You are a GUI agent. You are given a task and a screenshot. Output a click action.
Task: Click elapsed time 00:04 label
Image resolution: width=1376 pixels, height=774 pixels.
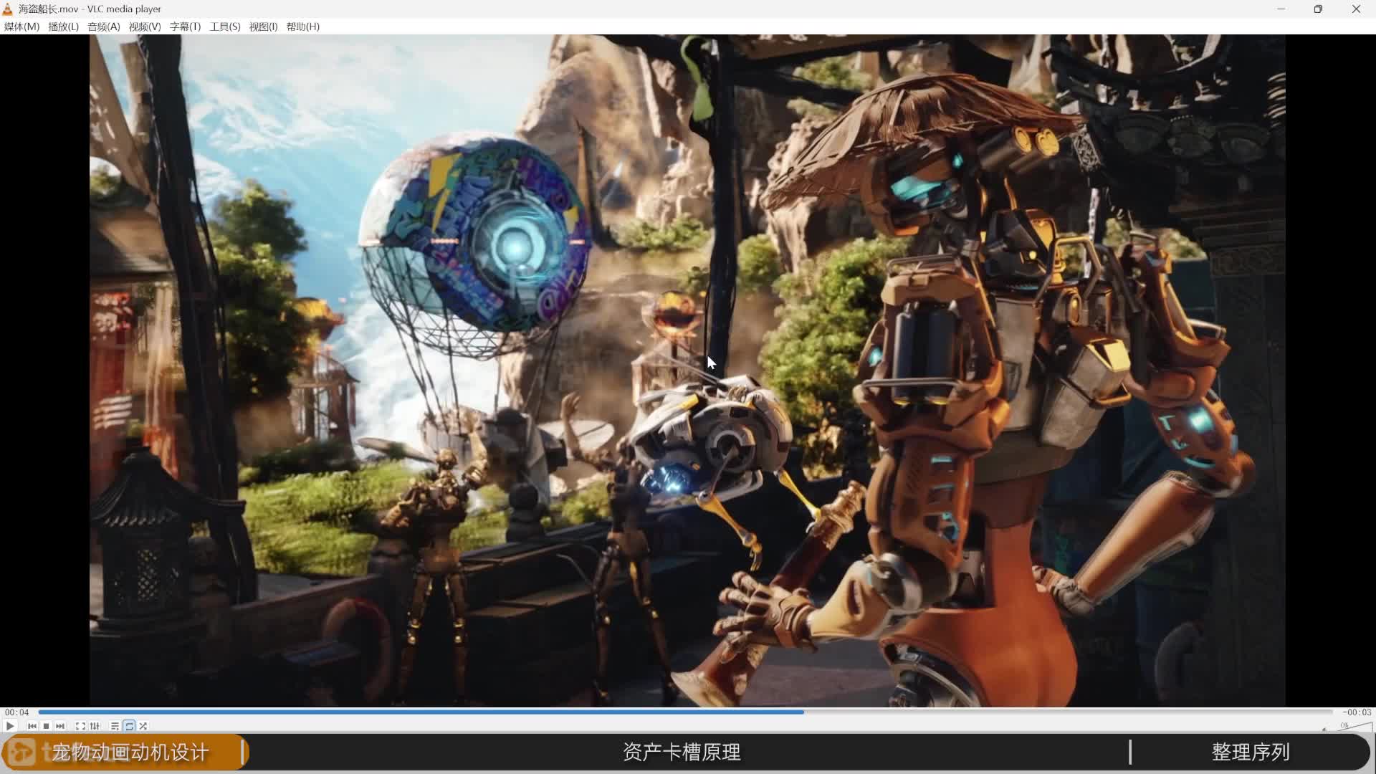click(x=17, y=712)
